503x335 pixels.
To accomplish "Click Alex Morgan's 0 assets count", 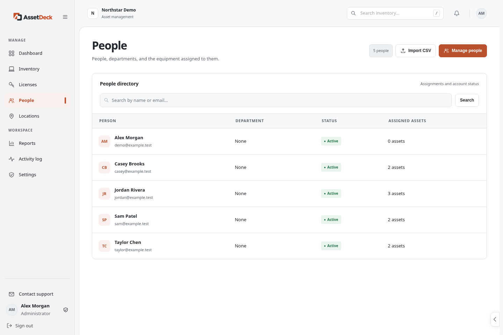I will 396,141.
